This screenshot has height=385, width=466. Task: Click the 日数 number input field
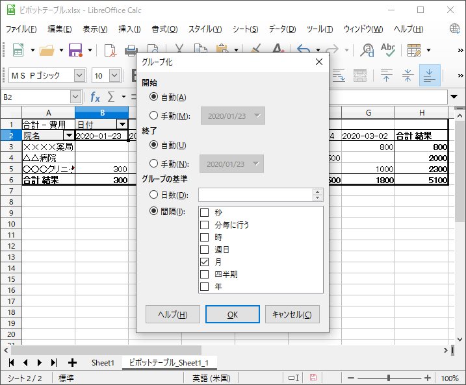[x=255, y=195]
